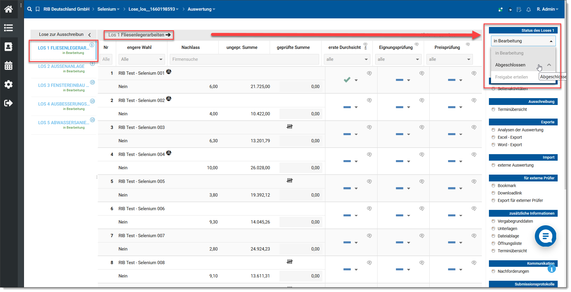
Task: Click the info icon in erste Durchsicht header
Action: pyautogui.click(x=366, y=48)
